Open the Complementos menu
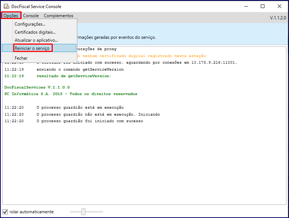289x218 pixels. [x=59, y=16]
